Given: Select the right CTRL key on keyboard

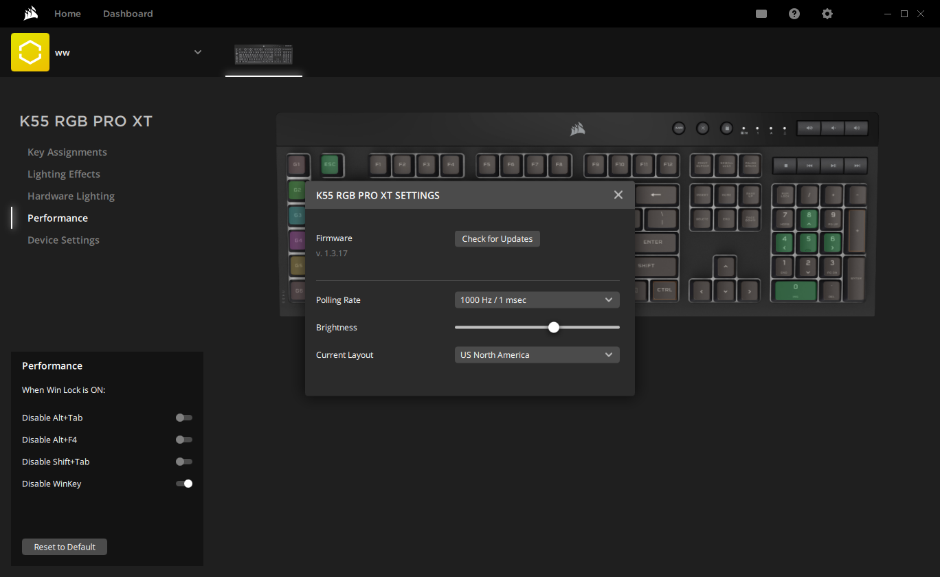Looking at the screenshot, I should coord(664,291).
